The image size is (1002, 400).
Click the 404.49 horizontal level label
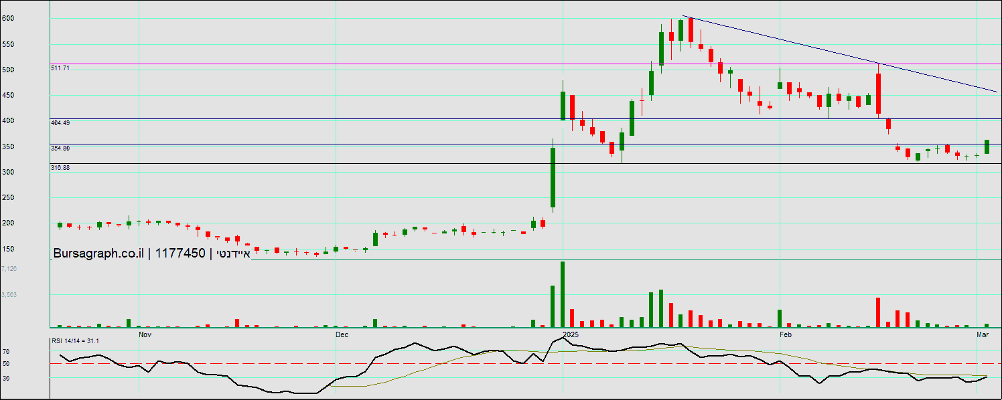point(60,123)
